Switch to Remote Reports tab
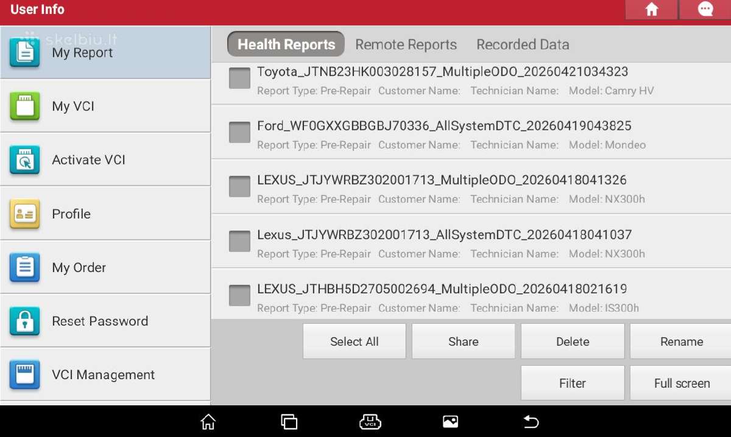The width and height of the screenshot is (731, 437). [x=406, y=44]
